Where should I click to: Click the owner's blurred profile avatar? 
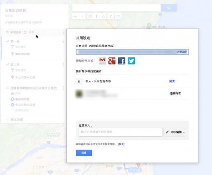point(79,94)
